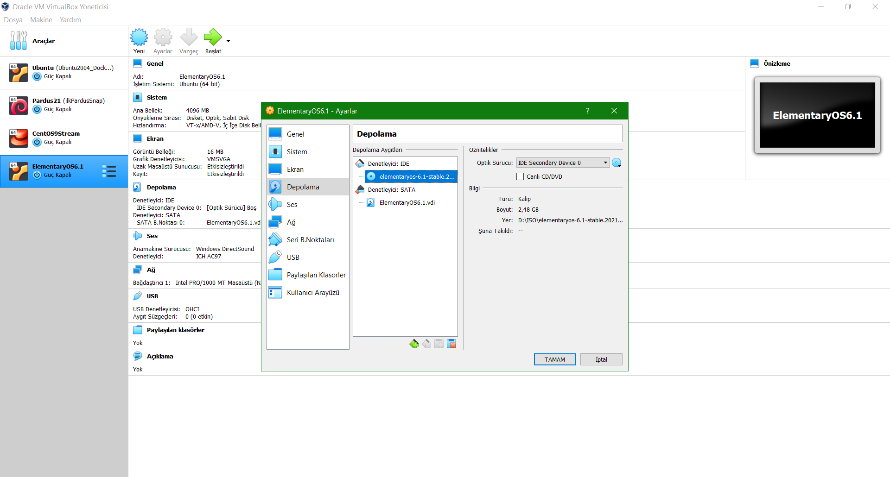This screenshot has height=477, width=890.
Task: Open Paylaşılan Klasörler category
Action: pos(308,275)
